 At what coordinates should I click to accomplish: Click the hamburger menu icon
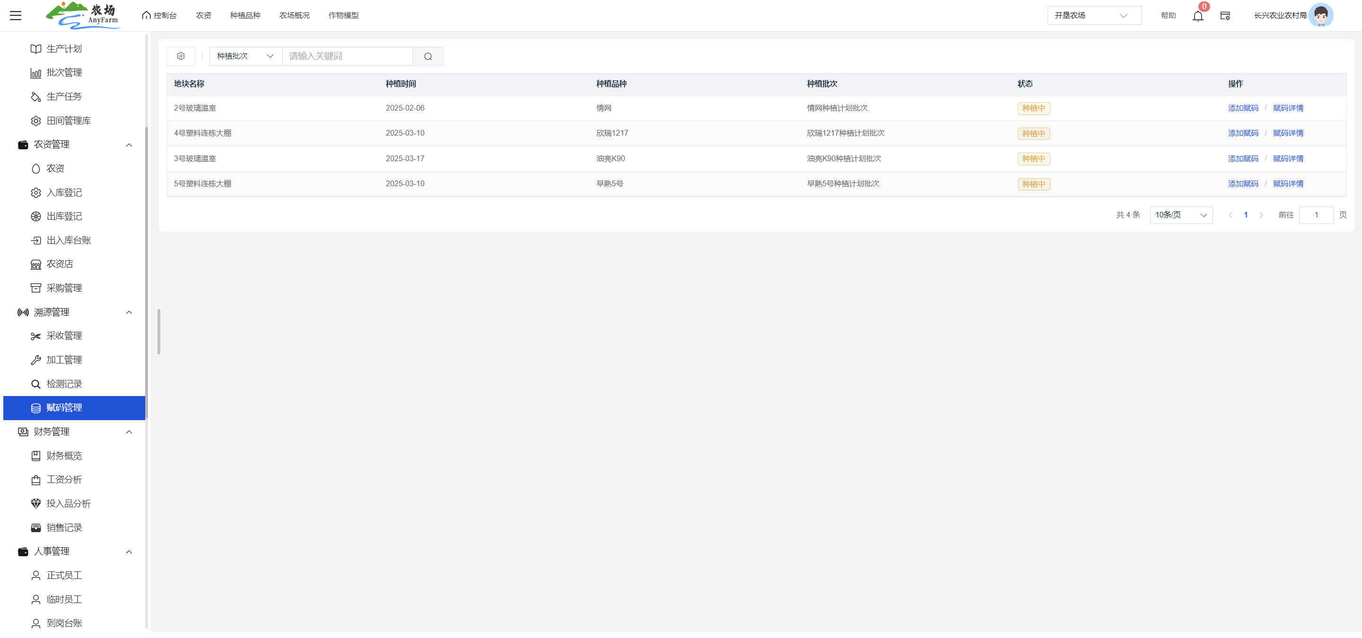coord(15,15)
